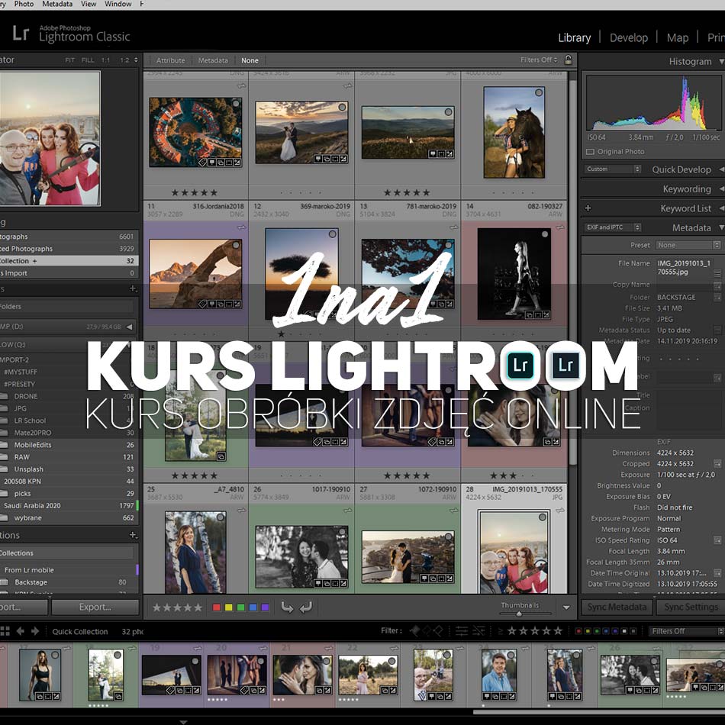Switch to the Map module

(678, 37)
